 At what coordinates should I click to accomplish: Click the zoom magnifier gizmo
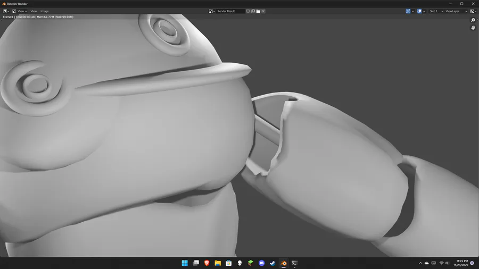473,20
